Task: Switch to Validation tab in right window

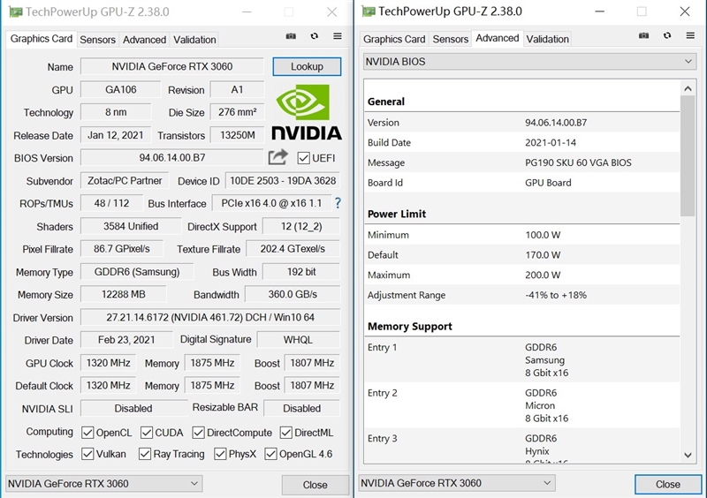Action: click(547, 39)
